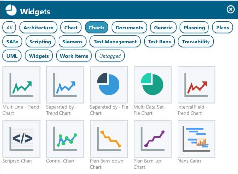The image size is (238, 174).
Task: Pick the Control Chart widget
Action: coord(65,139)
